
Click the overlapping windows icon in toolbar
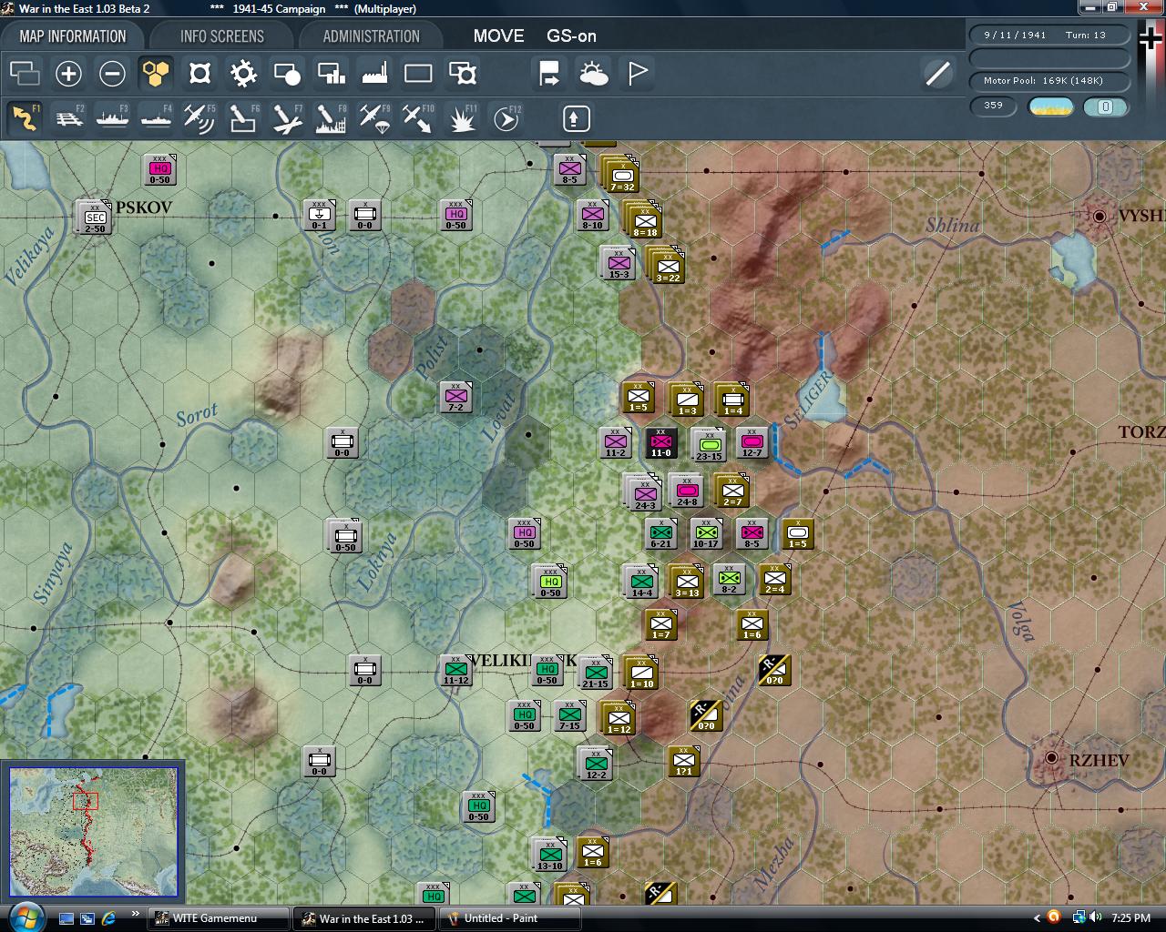click(x=25, y=74)
